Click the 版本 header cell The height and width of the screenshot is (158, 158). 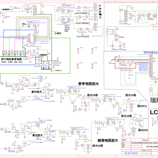tap(144, 150)
